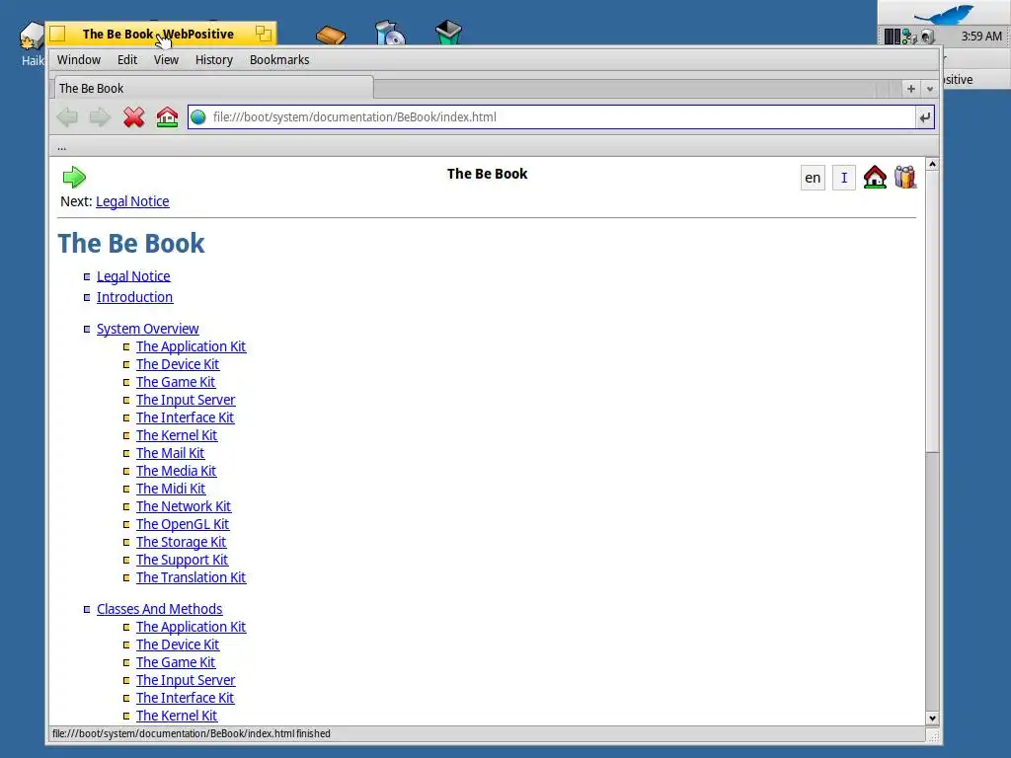This screenshot has width=1011, height=758.
Task: Open the History menu
Action: click(x=214, y=60)
